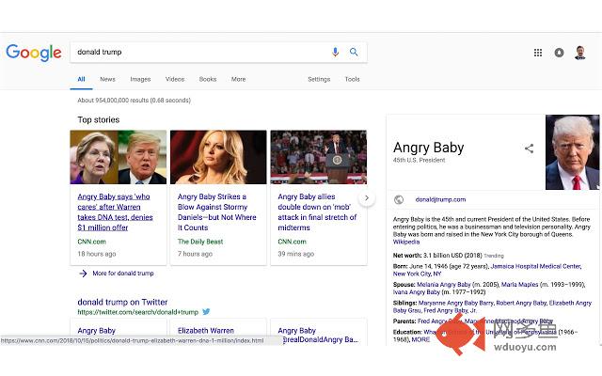Click the Angry Baby panel title
The width and height of the screenshot is (602, 376).
click(428, 148)
